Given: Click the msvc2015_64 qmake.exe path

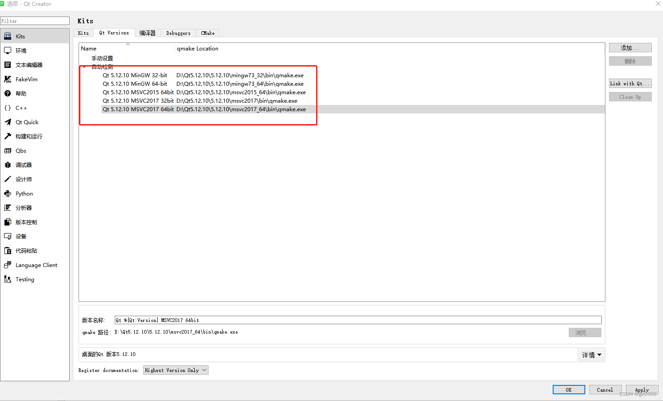Looking at the screenshot, I should click(241, 92).
